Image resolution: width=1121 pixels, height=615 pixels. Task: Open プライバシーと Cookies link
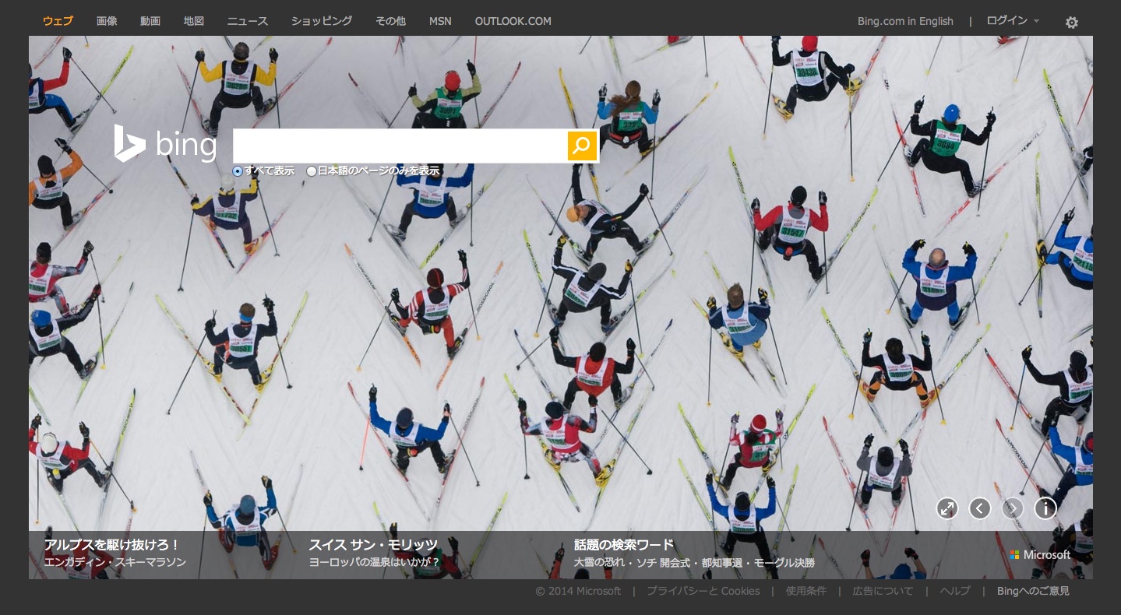point(703,591)
